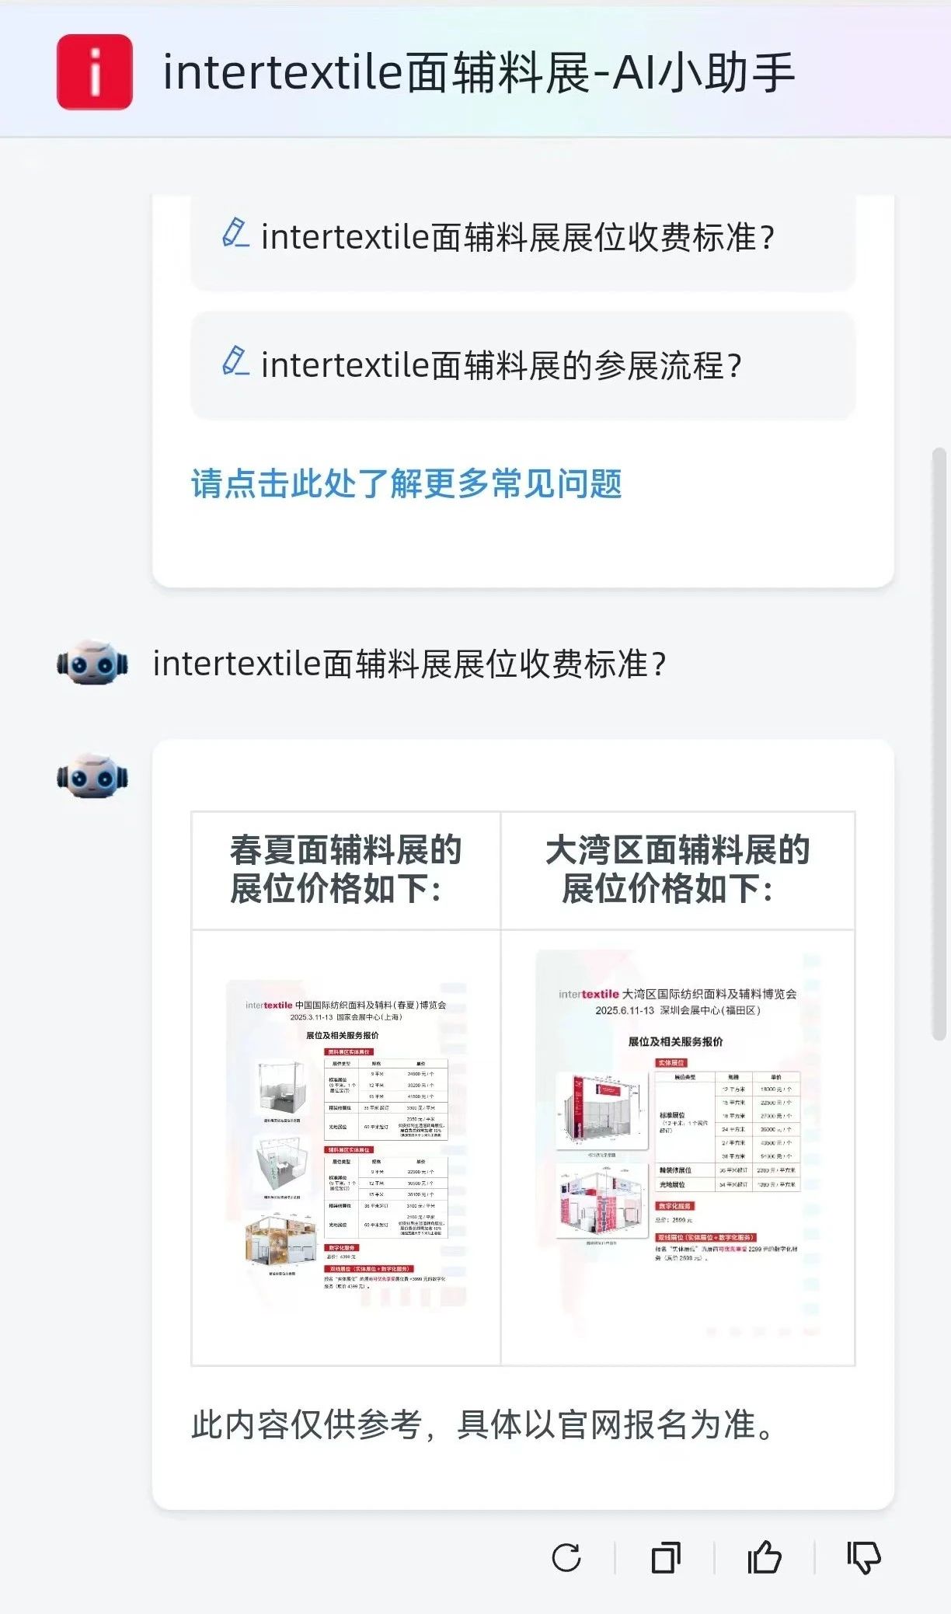Click pencil icon beside 展位收费标准 suggestion
Viewport: 951px width, 1614px height.
click(235, 233)
